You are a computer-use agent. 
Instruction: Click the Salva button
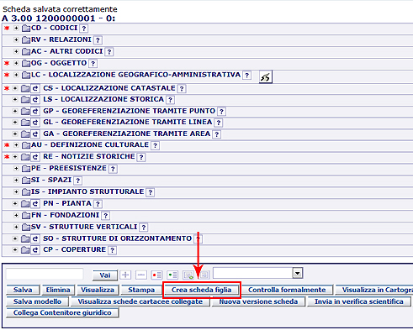(x=23, y=290)
